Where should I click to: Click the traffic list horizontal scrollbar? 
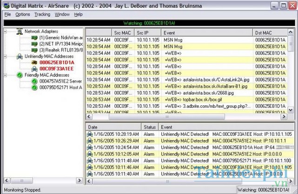coord(186,117)
